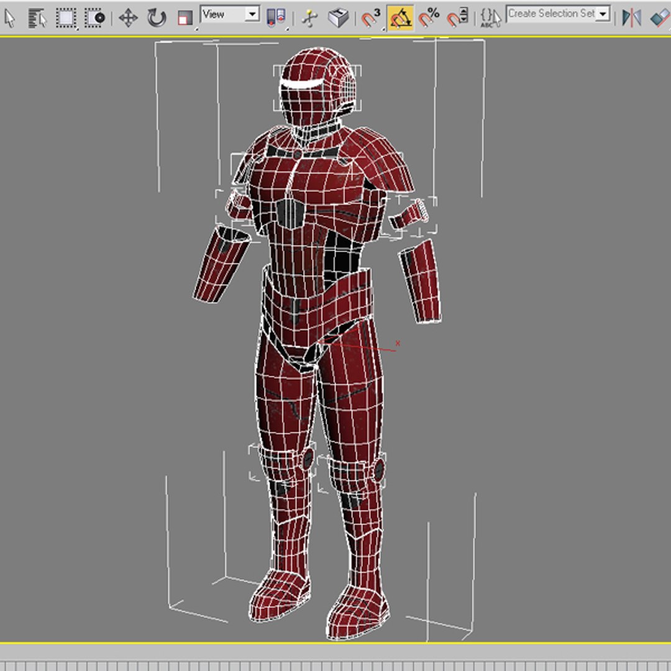Click the Use Pivot Point Center icon

(x=276, y=18)
